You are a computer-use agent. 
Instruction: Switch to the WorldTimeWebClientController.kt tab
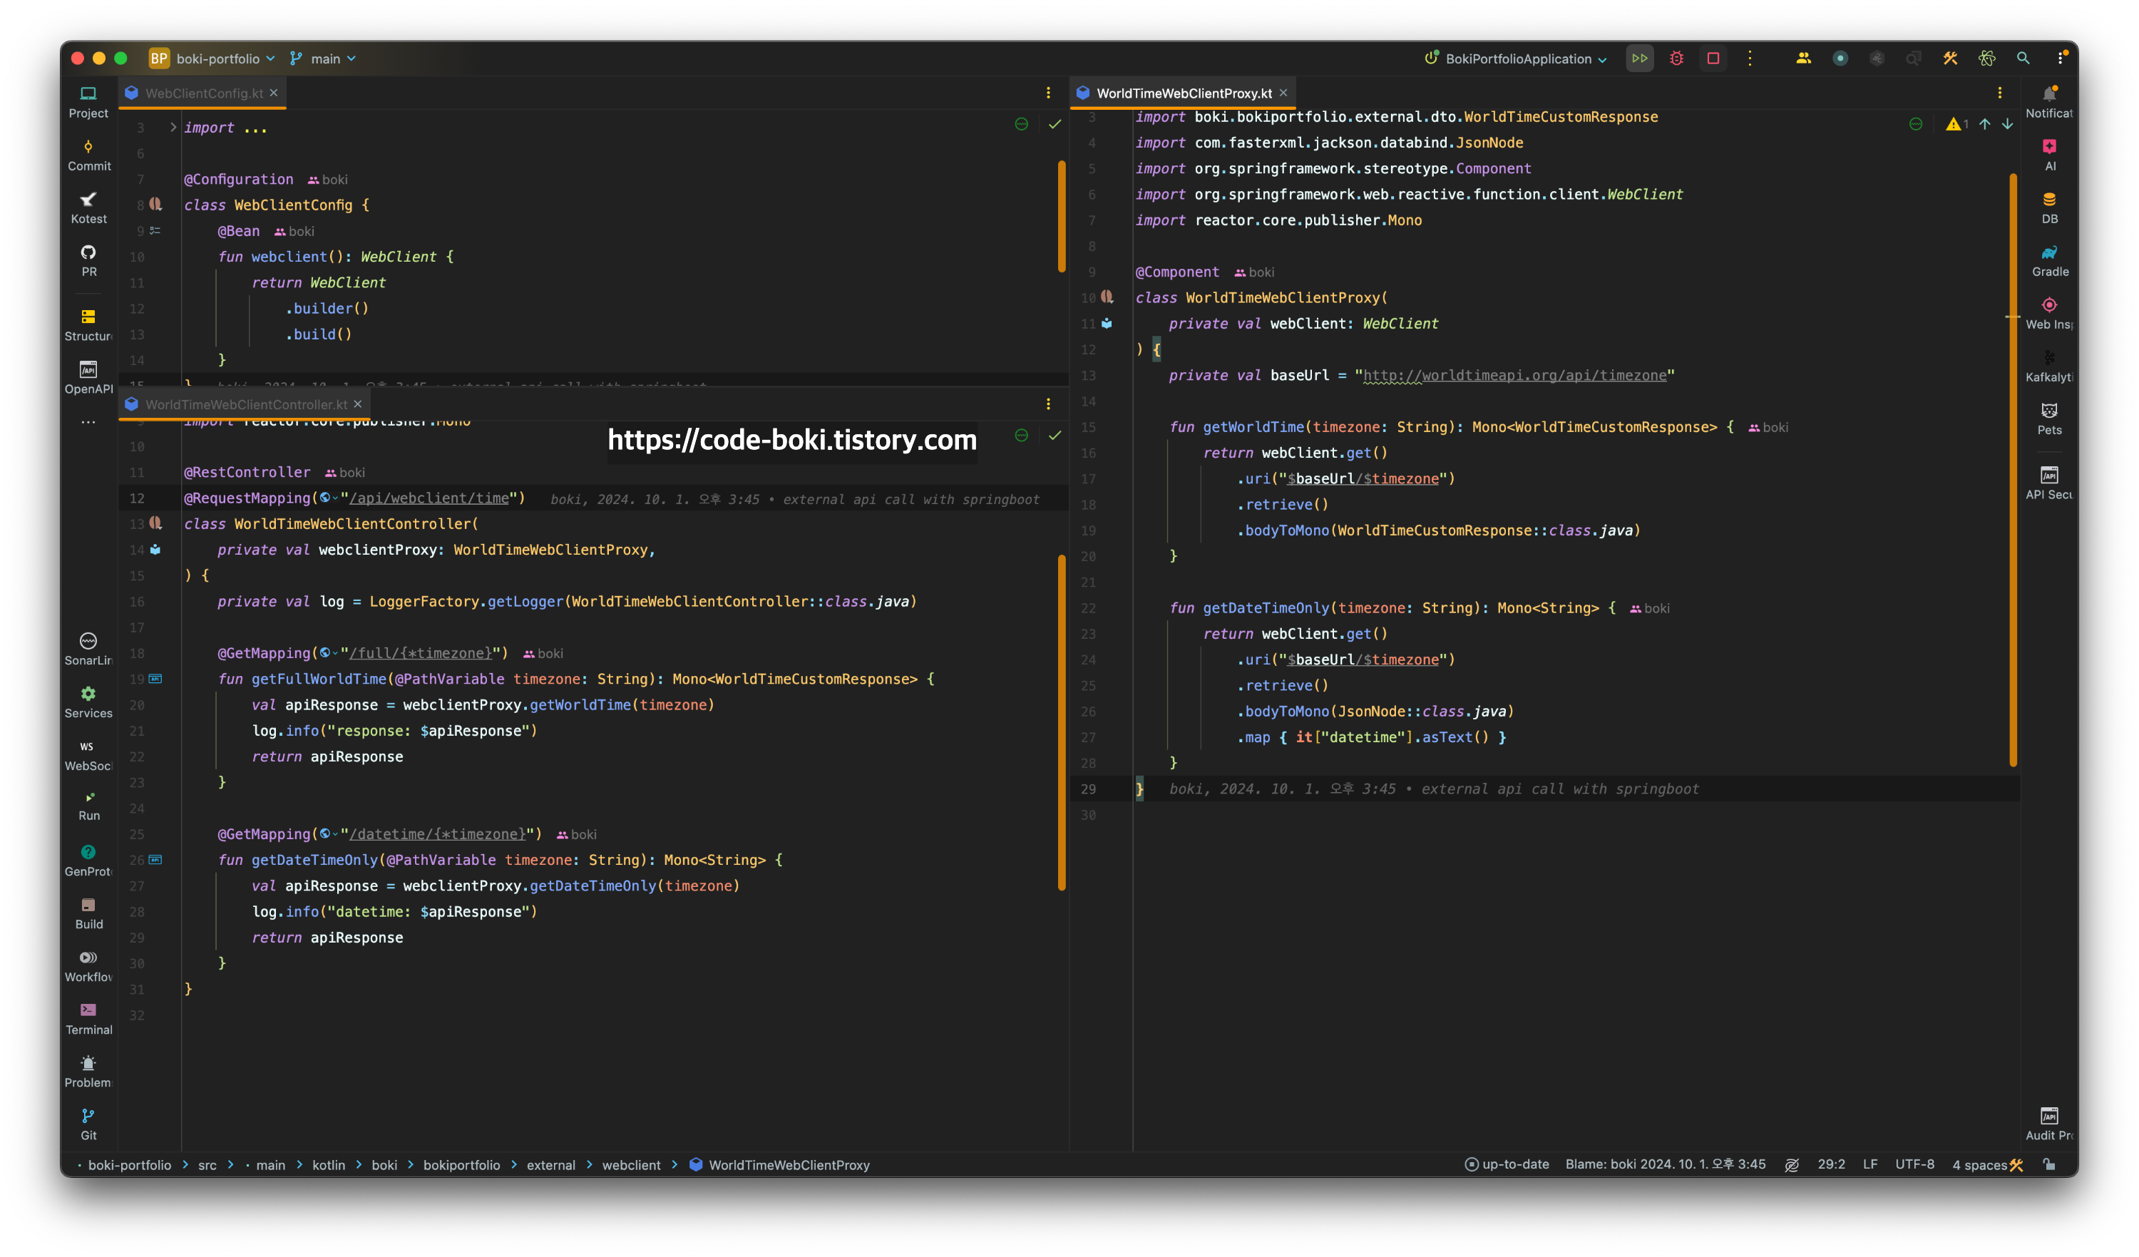point(245,404)
